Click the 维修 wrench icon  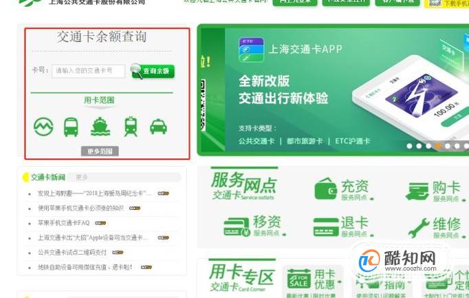click(x=419, y=228)
